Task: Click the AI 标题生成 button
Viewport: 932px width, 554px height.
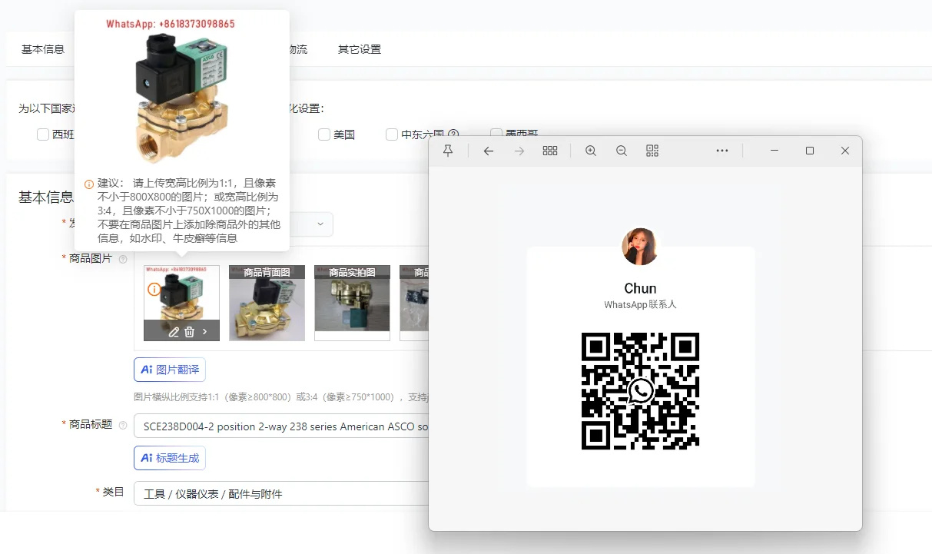Action: (170, 458)
